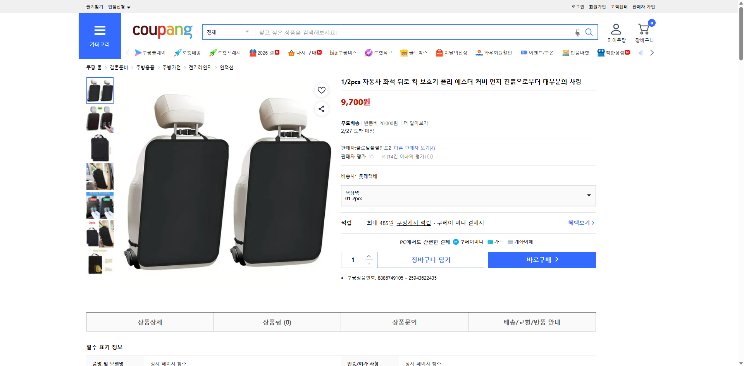
Task: Open 골드박스 from the navigation bar
Action: (413, 52)
